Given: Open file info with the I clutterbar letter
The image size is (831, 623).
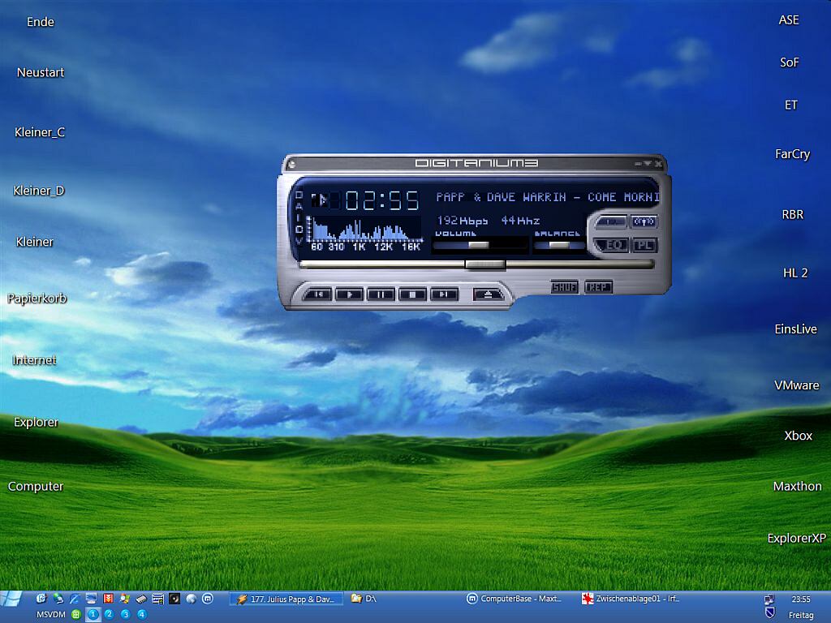Looking at the screenshot, I should [x=299, y=217].
